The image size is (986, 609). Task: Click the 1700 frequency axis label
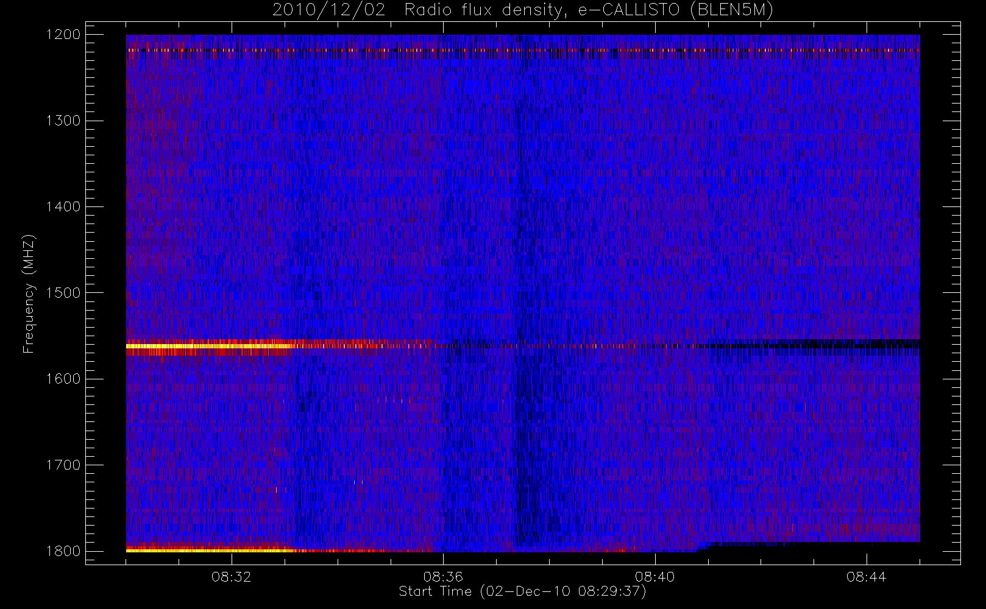(63, 465)
